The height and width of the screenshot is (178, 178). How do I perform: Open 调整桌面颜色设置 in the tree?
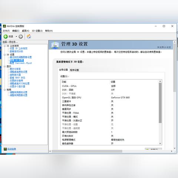point(19,72)
